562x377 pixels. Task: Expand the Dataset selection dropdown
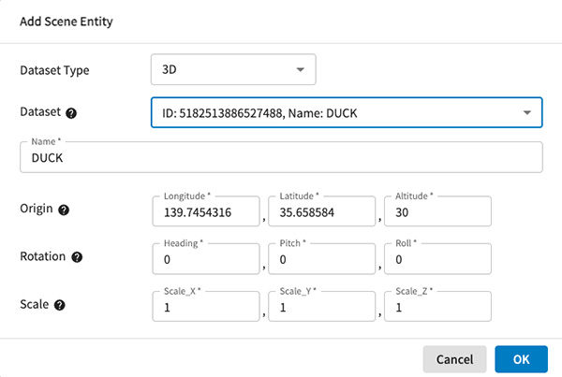click(x=346, y=113)
